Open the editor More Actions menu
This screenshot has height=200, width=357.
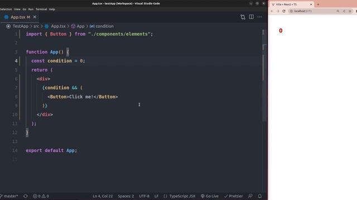tap(259, 17)
